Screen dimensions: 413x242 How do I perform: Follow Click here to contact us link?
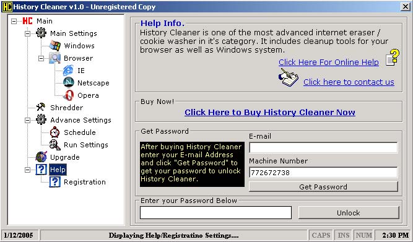[x=349, y=82]
